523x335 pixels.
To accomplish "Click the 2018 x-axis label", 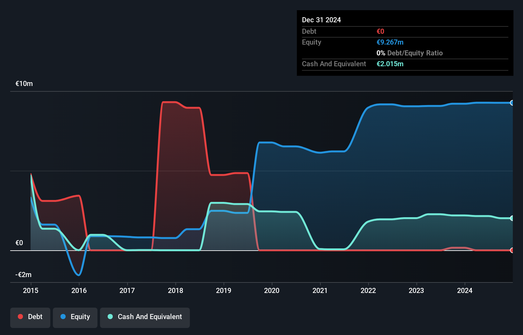I will 176,290.
